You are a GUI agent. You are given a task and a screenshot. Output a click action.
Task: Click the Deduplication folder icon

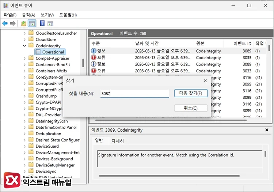click(31, 133)
